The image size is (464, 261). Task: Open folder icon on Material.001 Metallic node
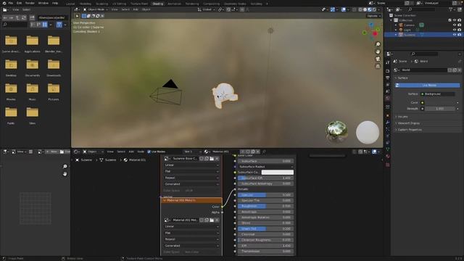[x=212, y=220]
